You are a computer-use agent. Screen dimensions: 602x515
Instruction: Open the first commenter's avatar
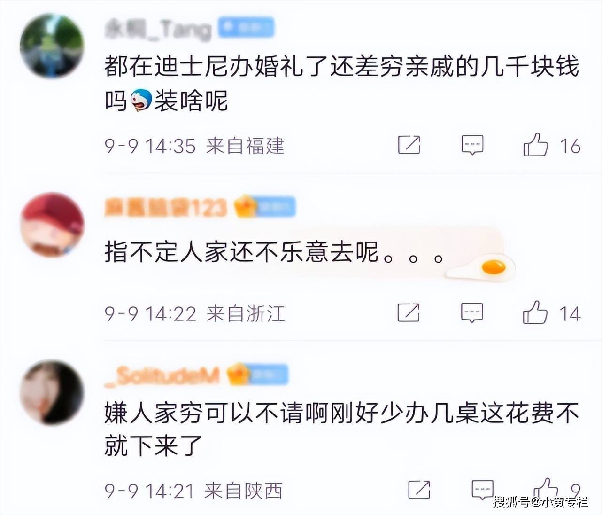click(52, 46)
